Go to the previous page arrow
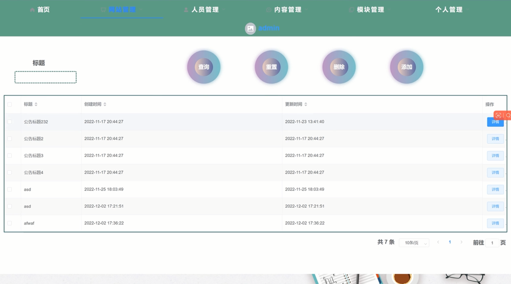The height and width of the screenshot is (284, 511). (x=438, y=242)
